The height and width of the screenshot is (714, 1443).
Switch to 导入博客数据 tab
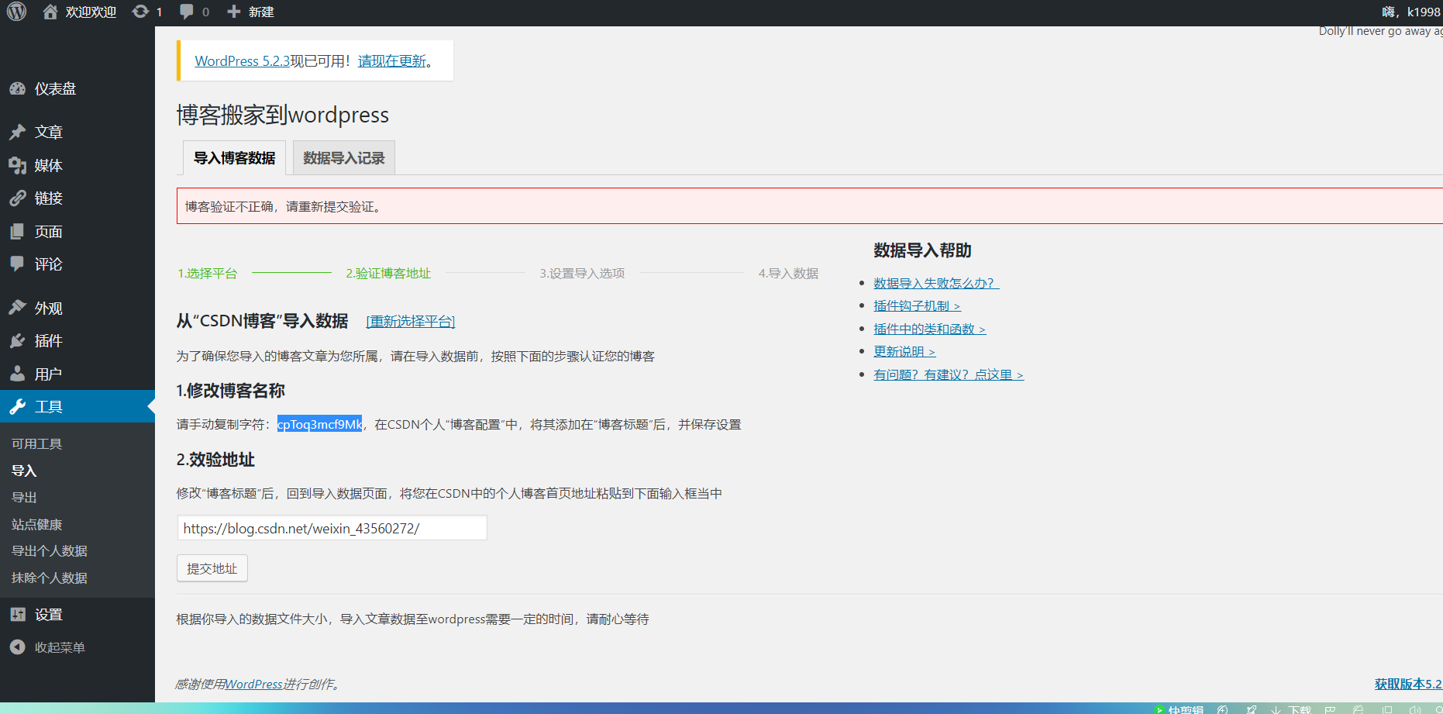[x=234, y=158]
